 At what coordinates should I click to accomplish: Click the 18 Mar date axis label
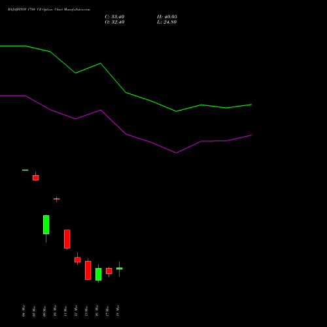click(x=118, y=311)
